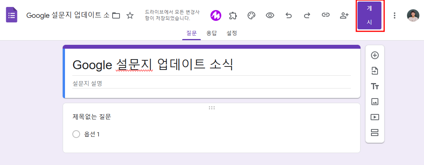Customize theme with the palette icon
424x165 pixels.
[251, 15]
